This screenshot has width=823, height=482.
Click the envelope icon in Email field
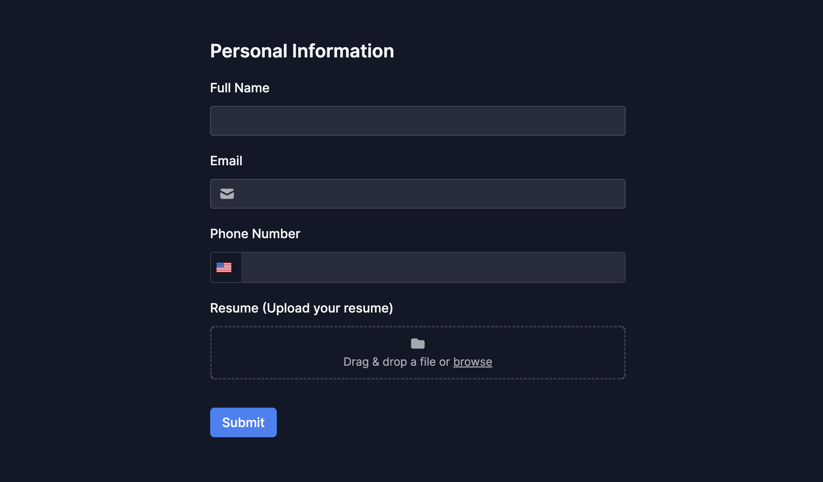pos(227,194)
